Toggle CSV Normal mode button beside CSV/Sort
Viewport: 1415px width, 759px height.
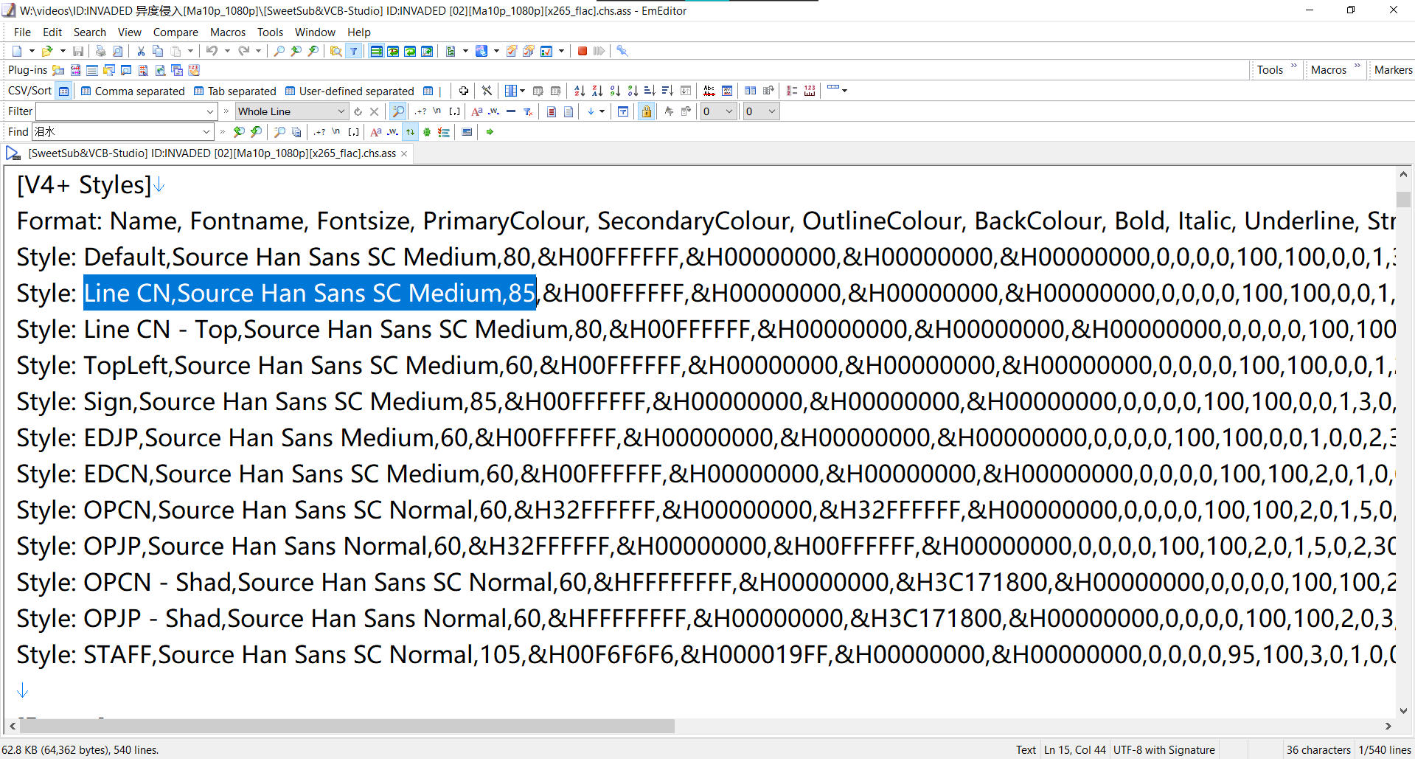point(64,91)
